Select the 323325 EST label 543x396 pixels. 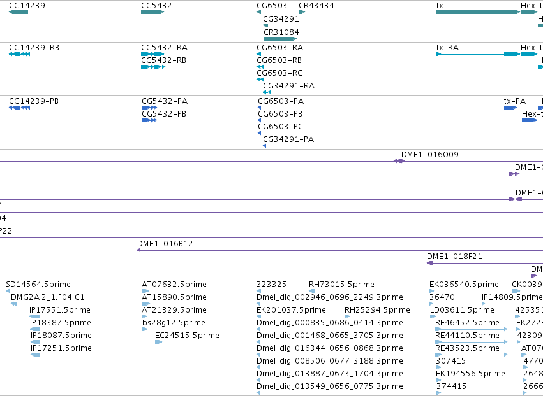[272, 285]
